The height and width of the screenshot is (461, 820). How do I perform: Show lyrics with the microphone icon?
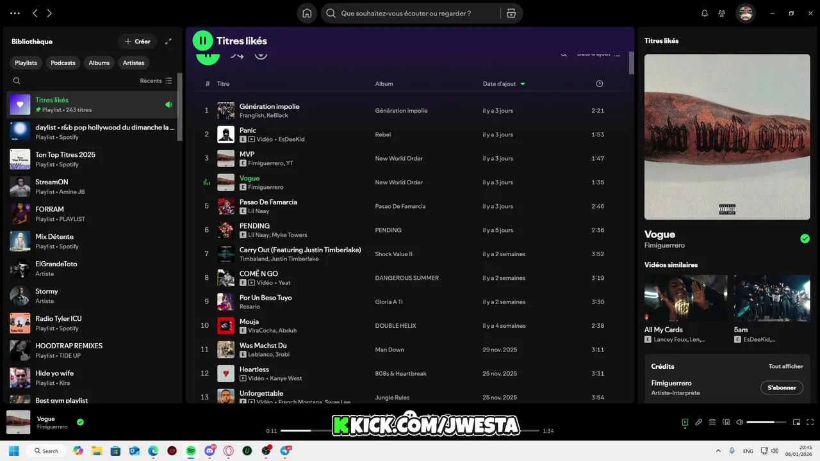coord(699,422)
